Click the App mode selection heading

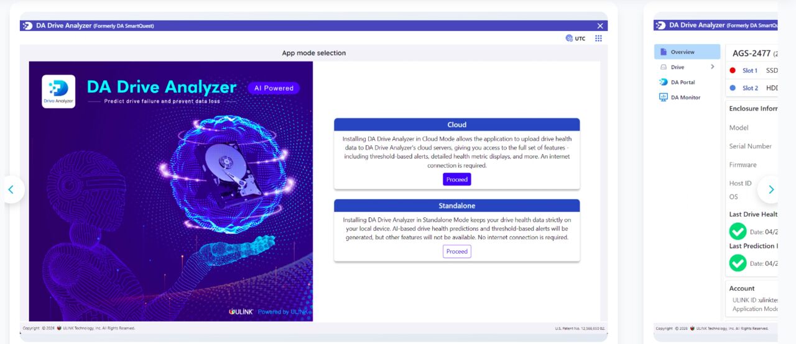(314, 53)
